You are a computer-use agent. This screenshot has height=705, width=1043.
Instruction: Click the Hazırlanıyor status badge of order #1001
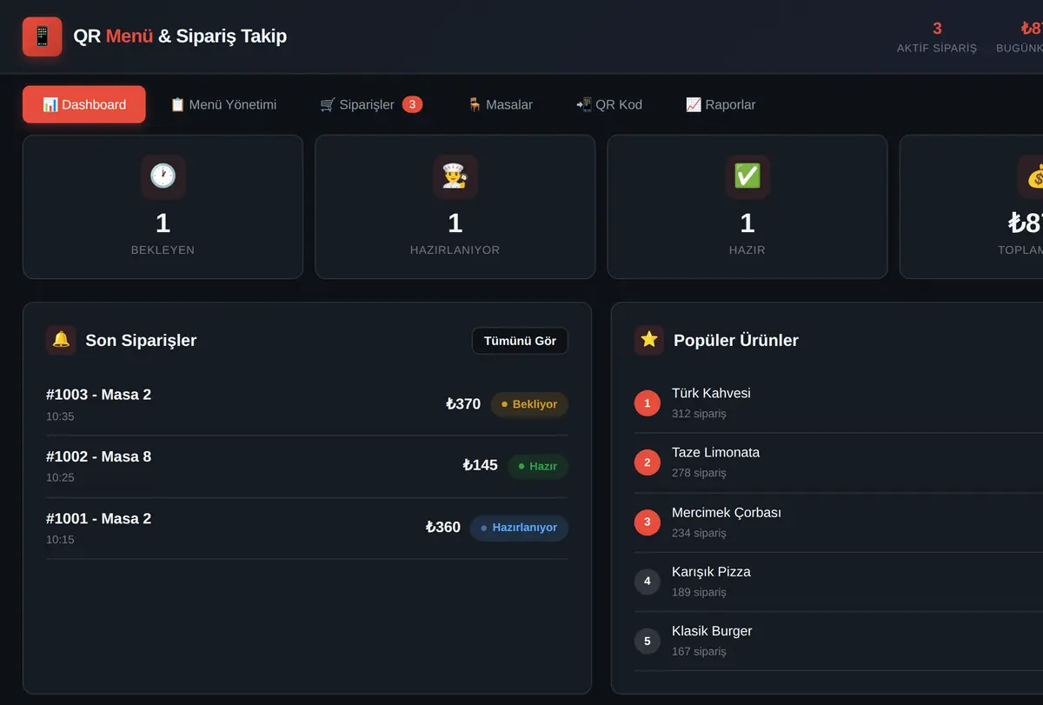(519, 528)
